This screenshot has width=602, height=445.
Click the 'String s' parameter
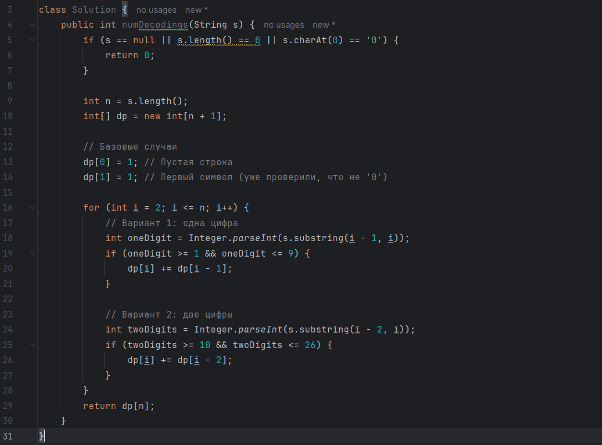coord(216,25)
